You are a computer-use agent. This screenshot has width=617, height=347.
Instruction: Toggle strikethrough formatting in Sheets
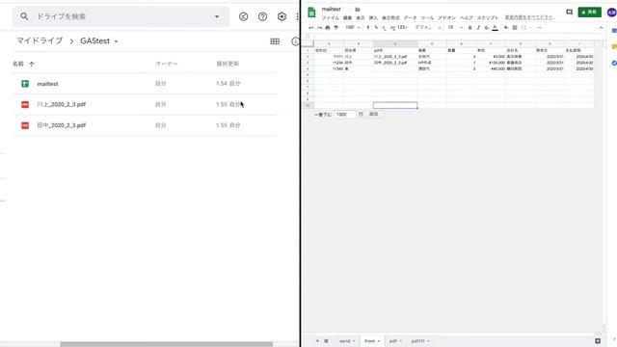coord(486,28)
